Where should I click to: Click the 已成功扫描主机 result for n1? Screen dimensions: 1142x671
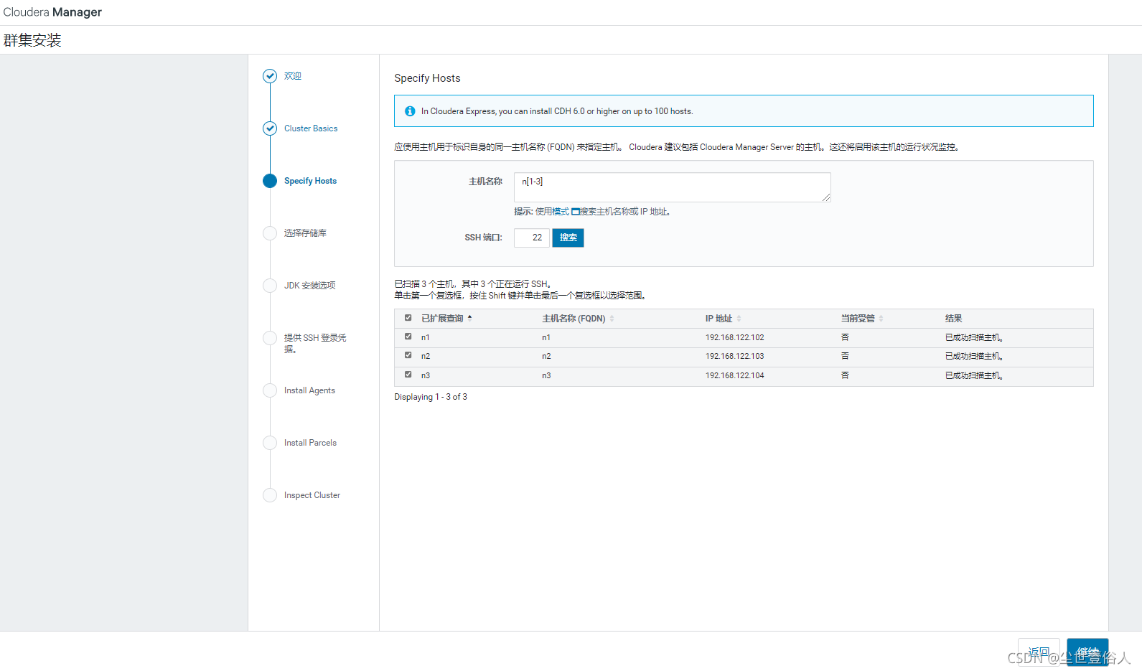click(973, 337)
